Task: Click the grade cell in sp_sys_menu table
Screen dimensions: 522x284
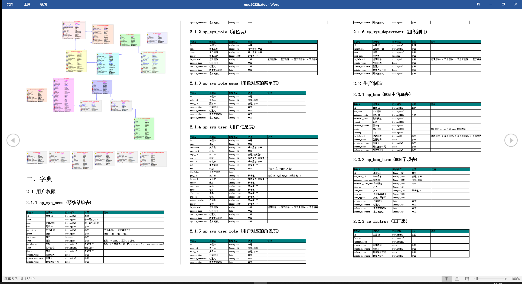Action: coord(36,234)
